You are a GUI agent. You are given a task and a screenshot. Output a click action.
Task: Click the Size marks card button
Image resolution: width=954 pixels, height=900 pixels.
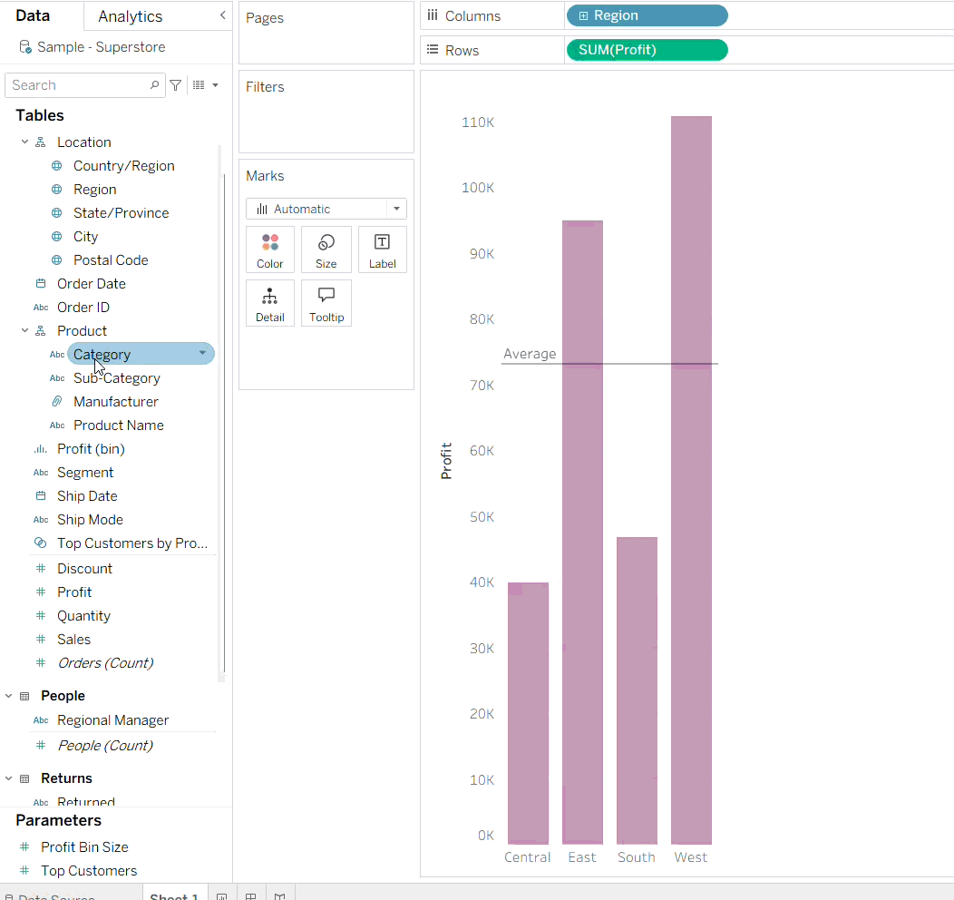coord(326,249)
